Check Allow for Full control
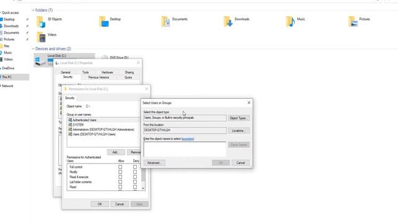 tap(120, 167)
